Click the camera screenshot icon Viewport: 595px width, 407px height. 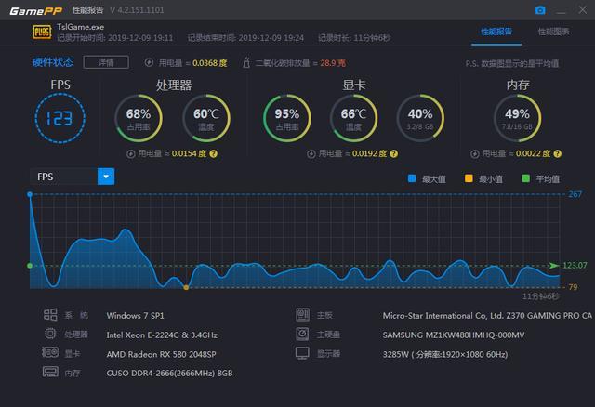pyautogui.click(x=540, y=10)
